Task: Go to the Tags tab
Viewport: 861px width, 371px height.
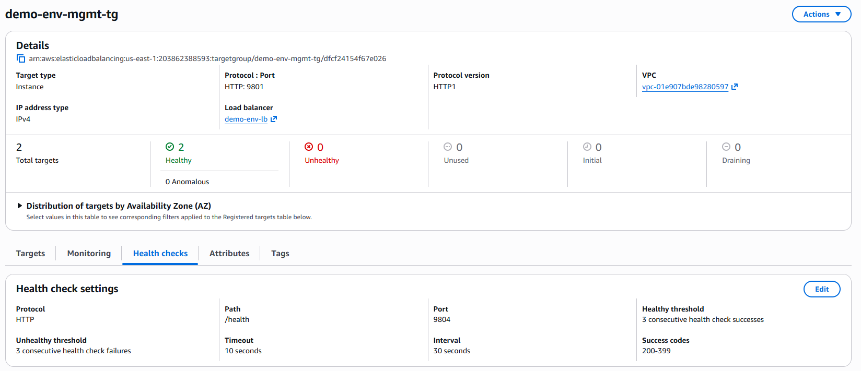Action: pos(280,253)
